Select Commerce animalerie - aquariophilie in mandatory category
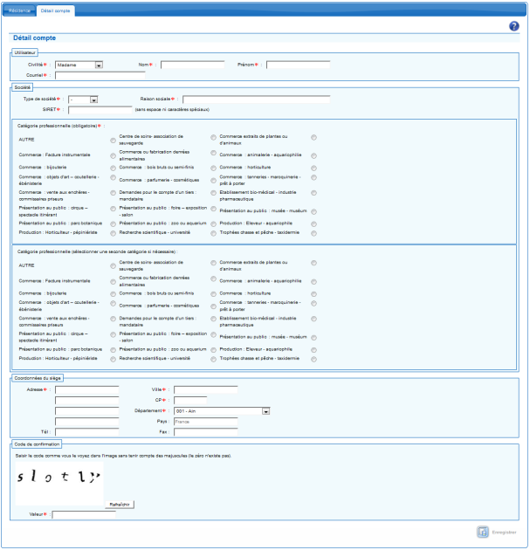Screen dimensions: 530x550 tap(314, 155)
